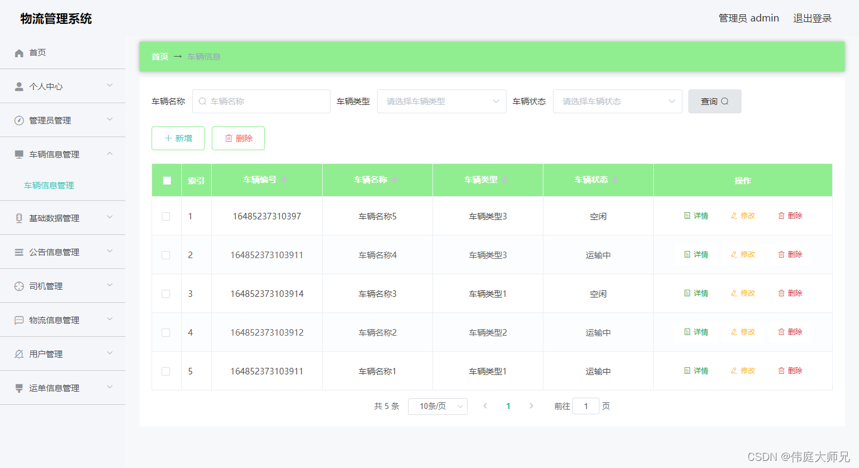Expand the 运单信息管理 menu item
Viewport: 859px width, 468px height.
tap(63, 388)
